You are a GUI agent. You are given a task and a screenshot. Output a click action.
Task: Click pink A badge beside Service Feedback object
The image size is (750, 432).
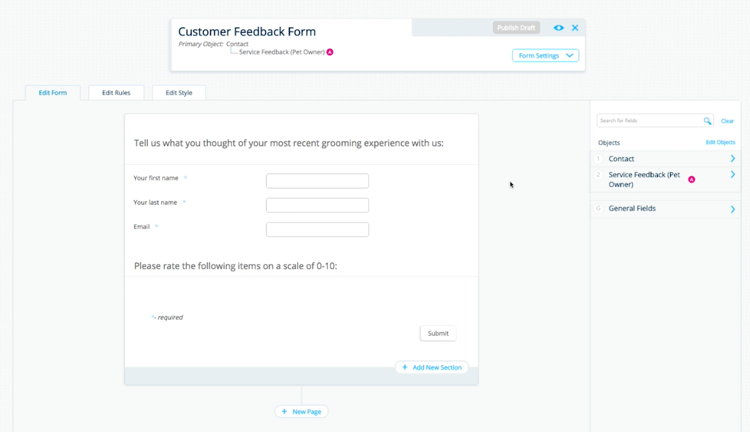(x=691, y=179)
